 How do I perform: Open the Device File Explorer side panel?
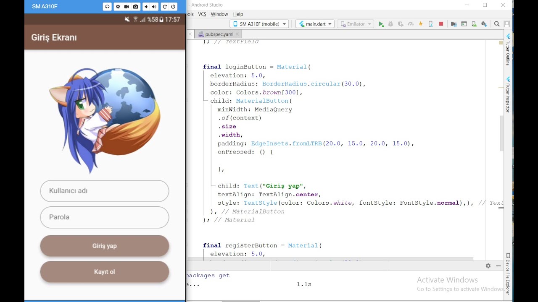point(508,274)
